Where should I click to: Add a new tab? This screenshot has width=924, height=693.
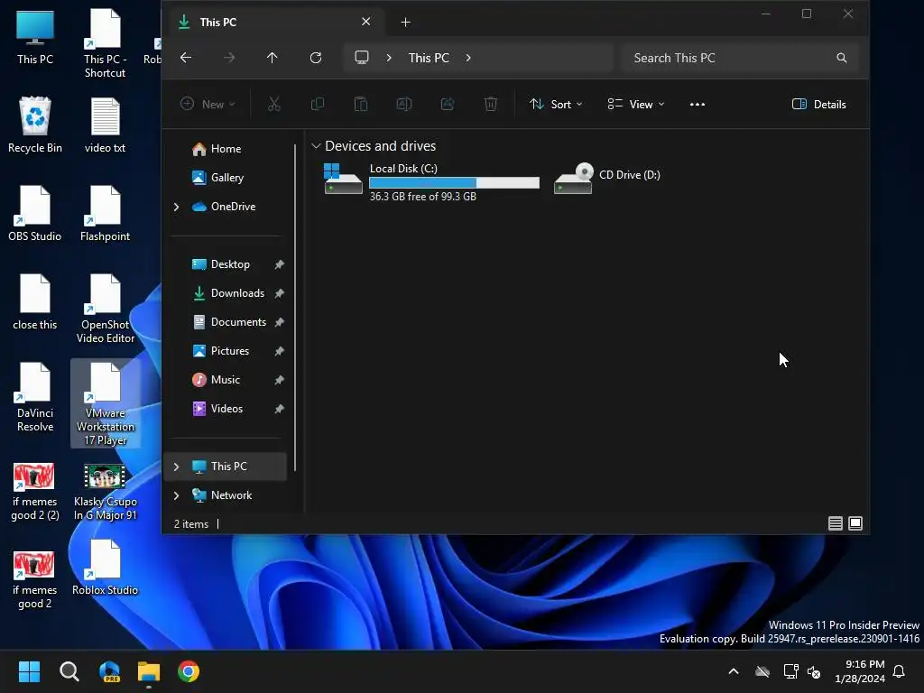tap(405, 23)
